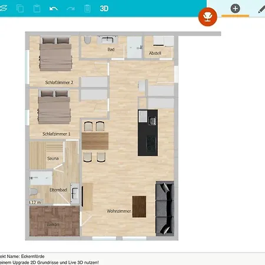Undo the last action
The width and height of the screenshot is (265, 265).
54,9
